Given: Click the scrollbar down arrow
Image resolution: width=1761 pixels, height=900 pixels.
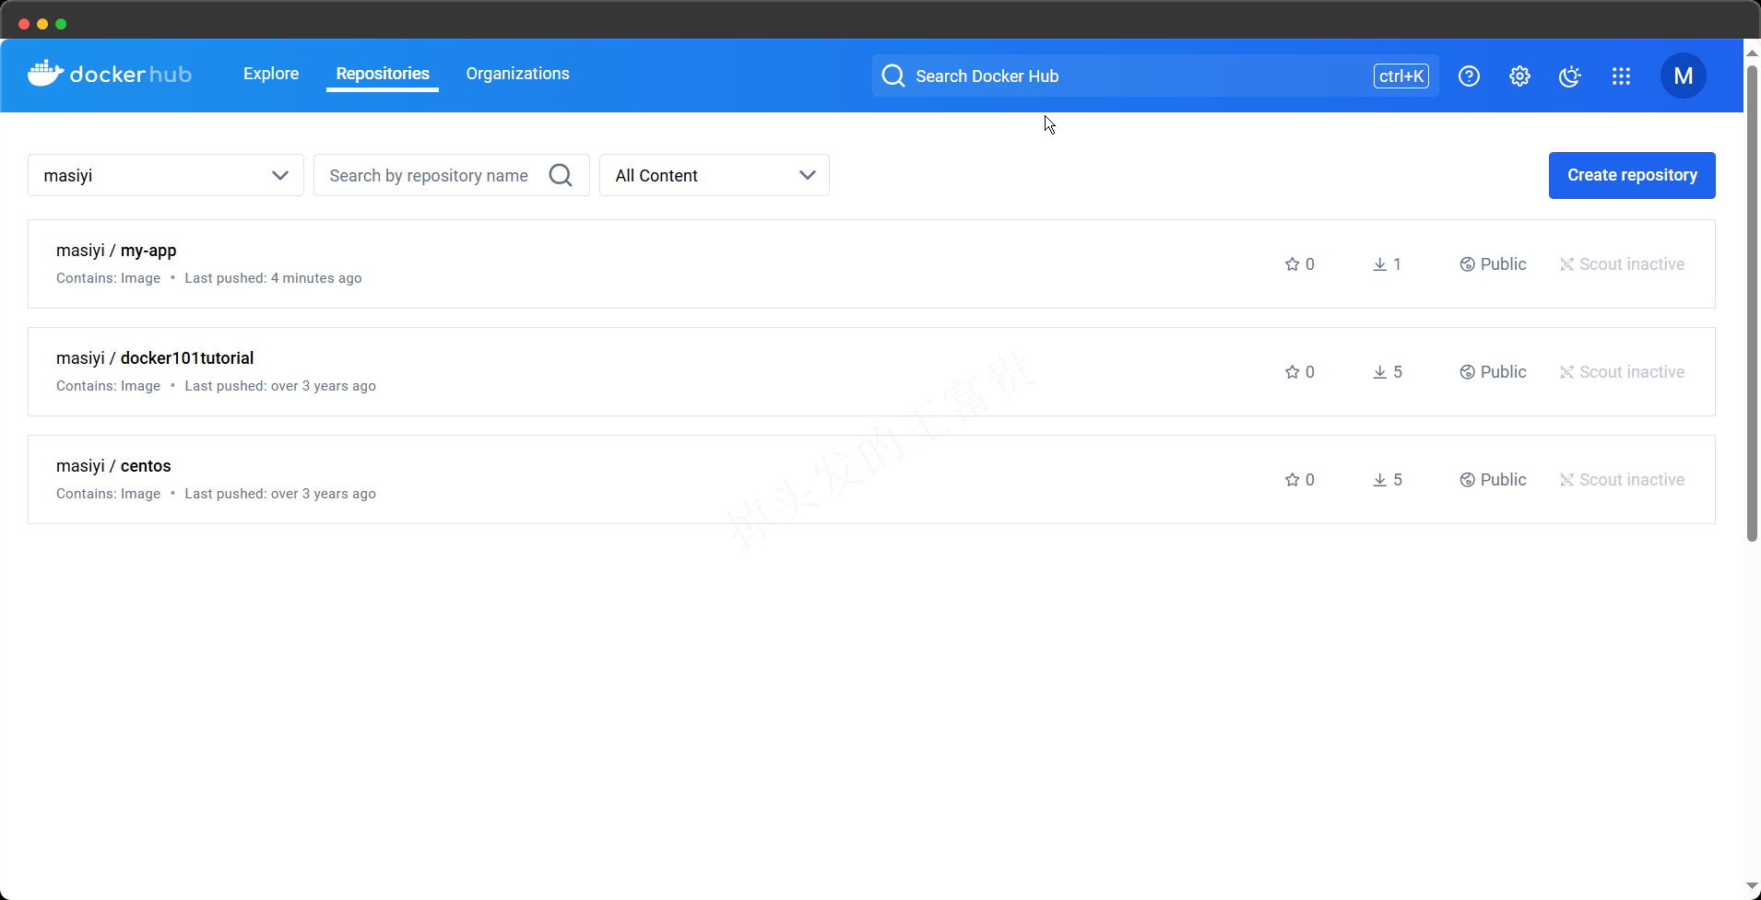Looking at the screenshot, I should tap(1752, 886).
